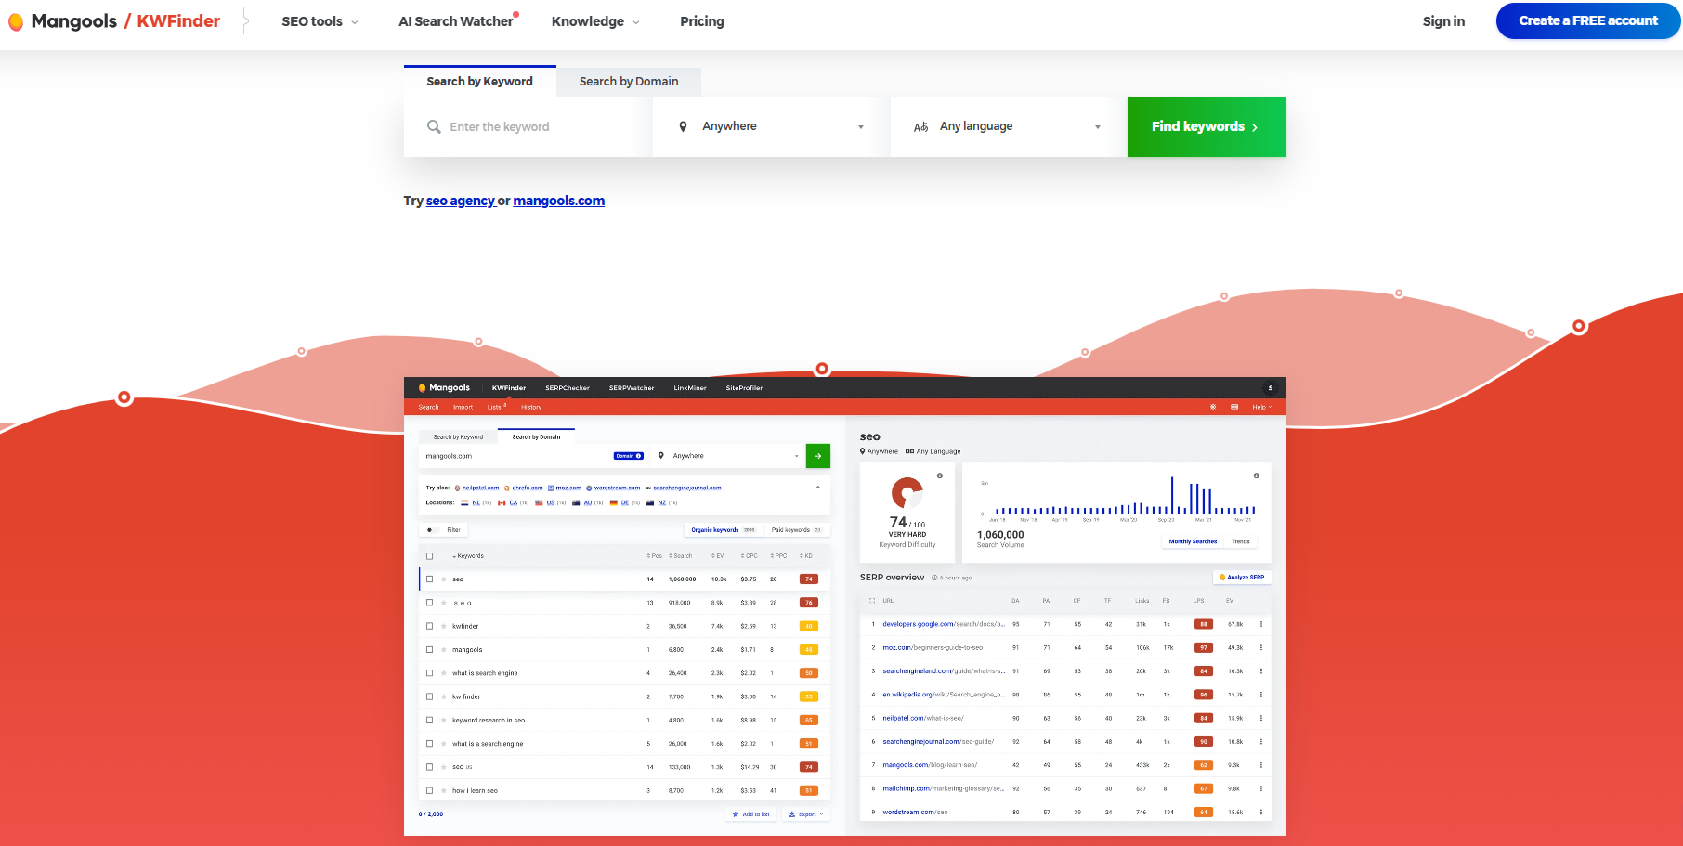Switch to the Search by Domain tab
The width and height of the screenshot is (1683, 846).
tap(628, 82)
